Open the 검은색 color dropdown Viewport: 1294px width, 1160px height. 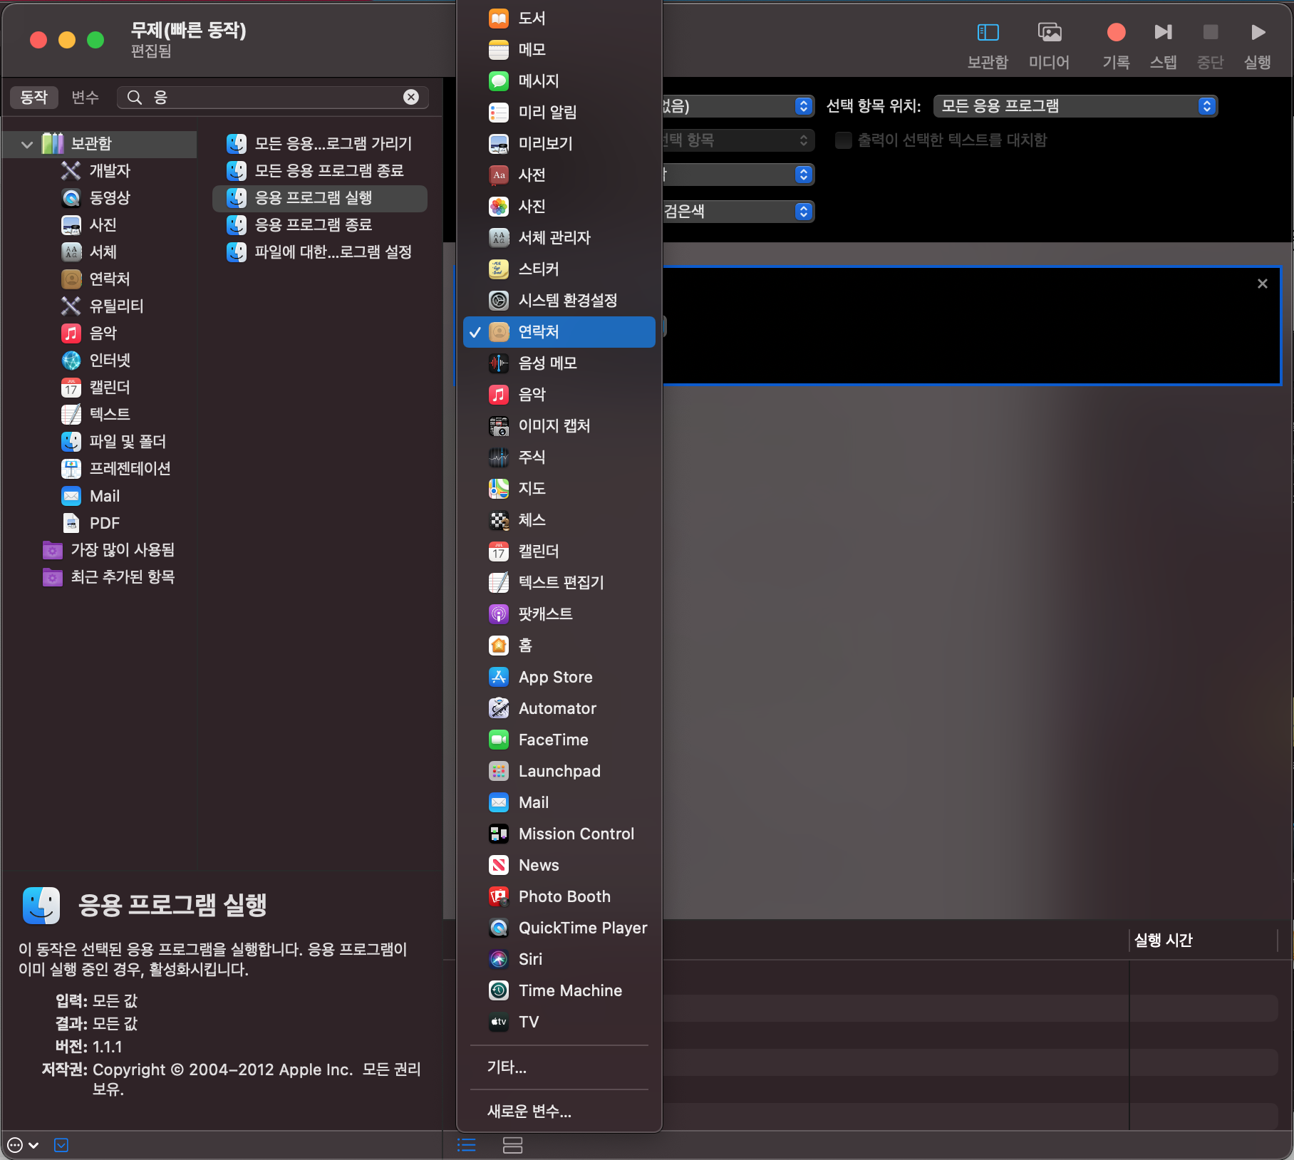tap(737, 211)
